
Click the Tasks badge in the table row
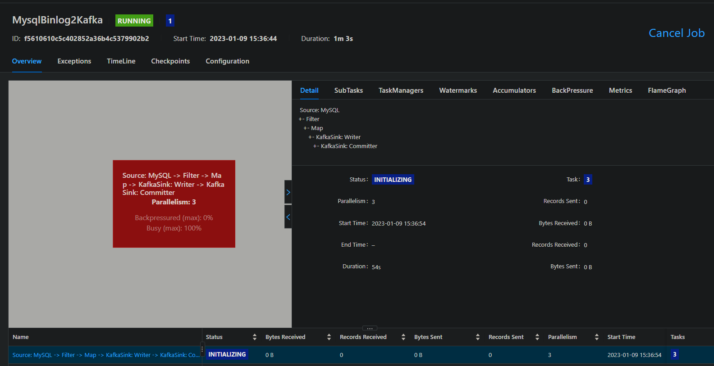675,355
